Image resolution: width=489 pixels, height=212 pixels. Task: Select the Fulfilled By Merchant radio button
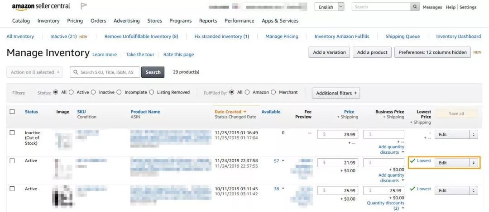273,92
